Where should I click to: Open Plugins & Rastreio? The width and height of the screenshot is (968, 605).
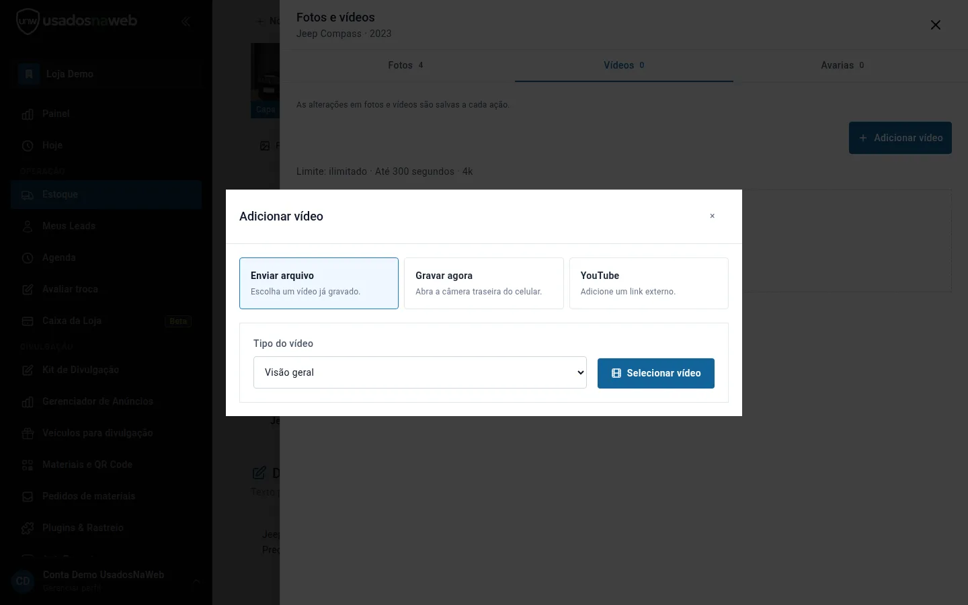106,528
